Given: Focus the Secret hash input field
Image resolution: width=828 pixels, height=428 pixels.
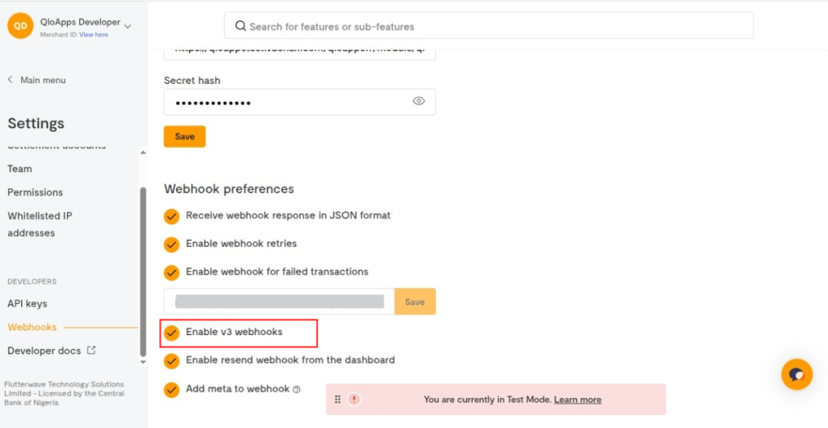Looking at the screenshot, I should [283, 103].
